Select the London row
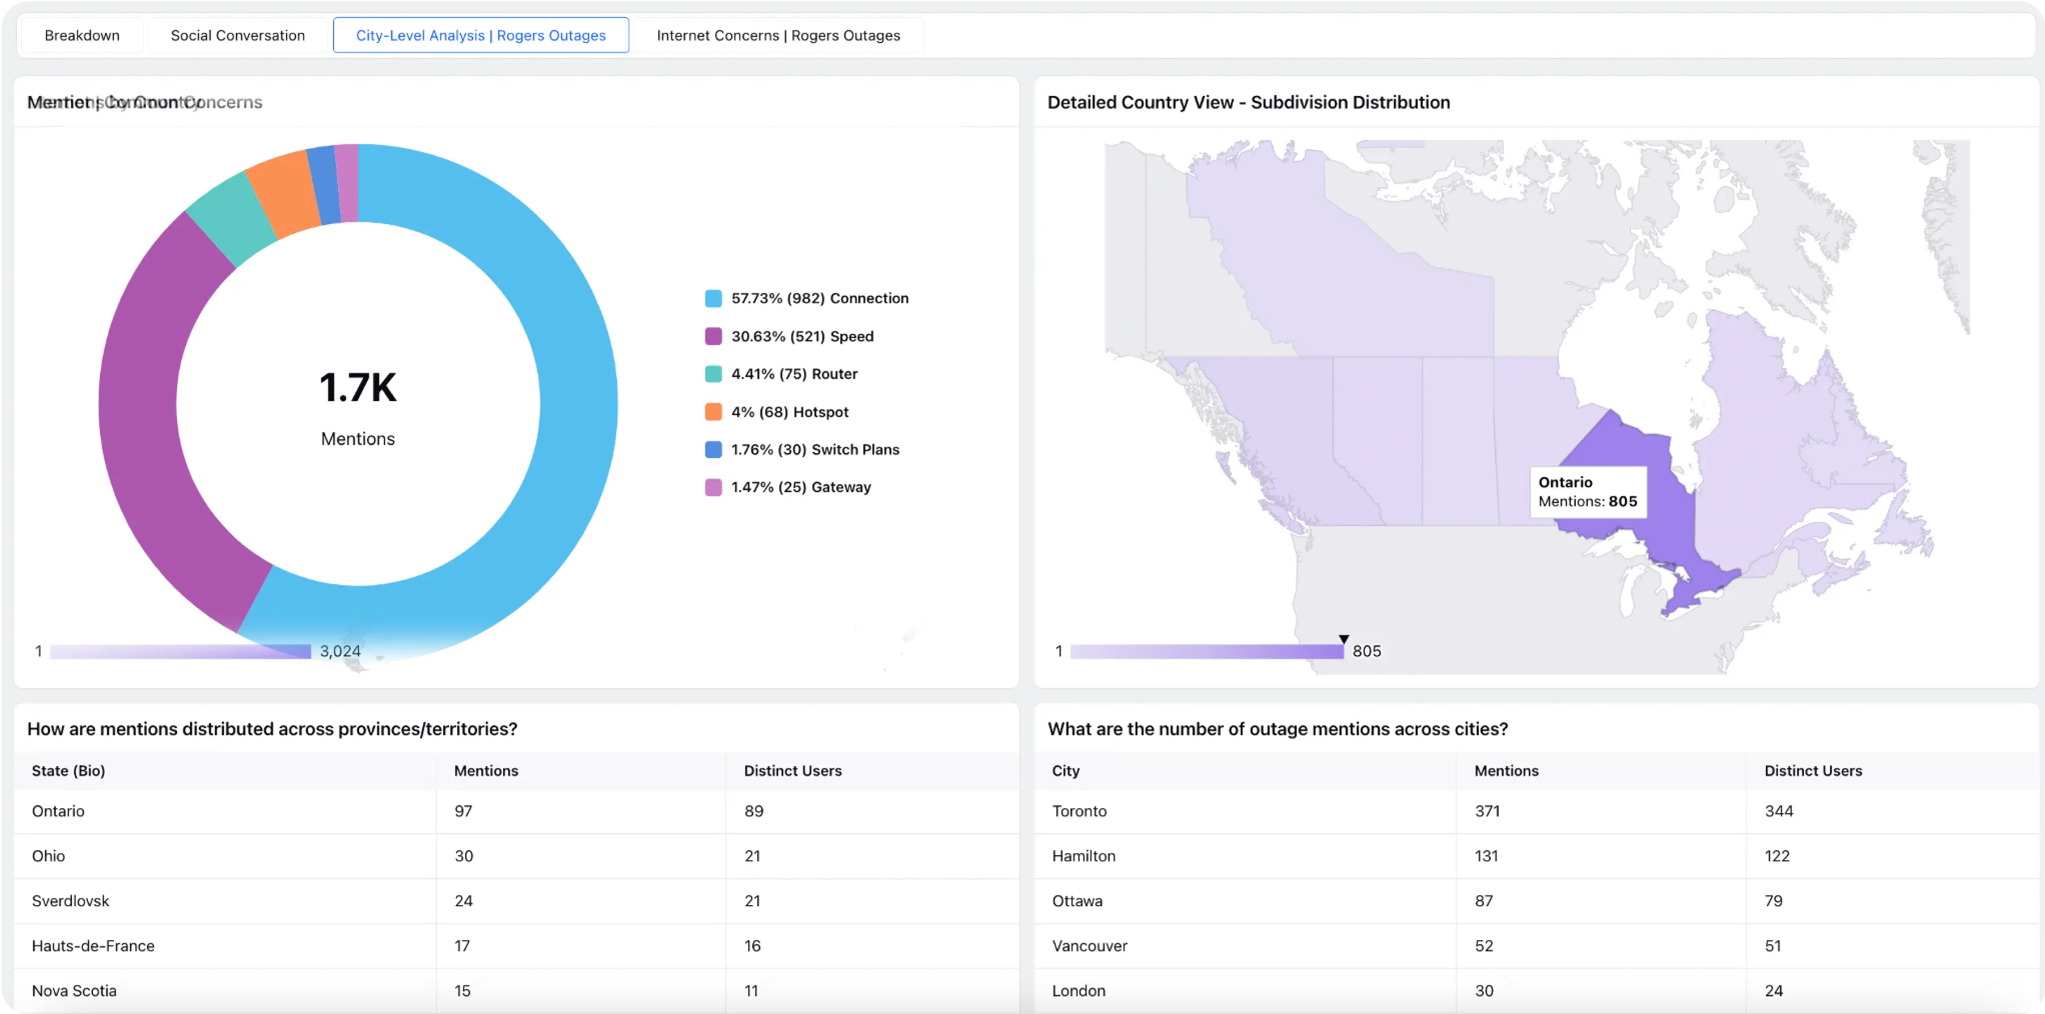Viewport: 2045px width, 1014px height. (1536, 990)
